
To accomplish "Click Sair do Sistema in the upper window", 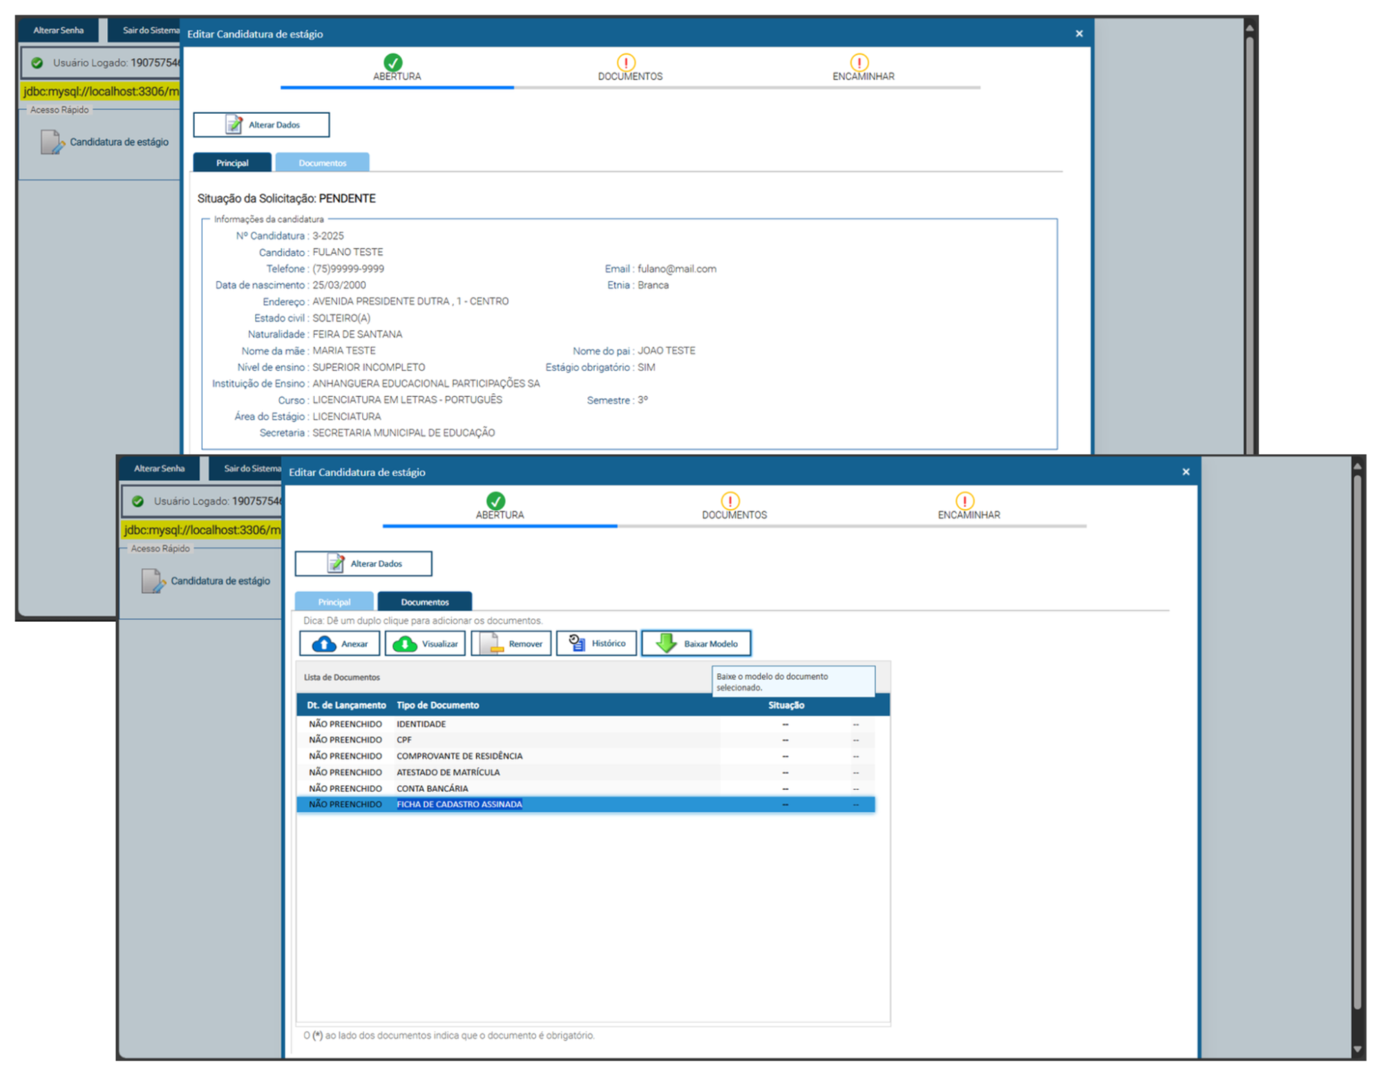I will click(149, 30).
